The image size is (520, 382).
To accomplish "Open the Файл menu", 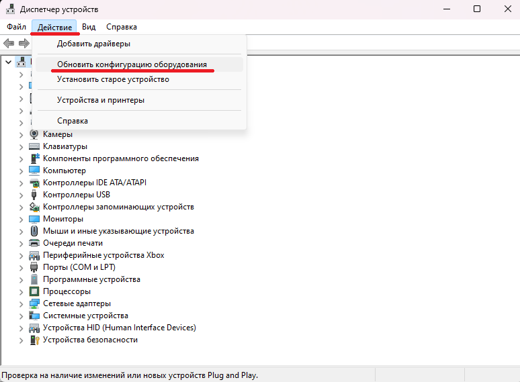I will pos(17,27).
